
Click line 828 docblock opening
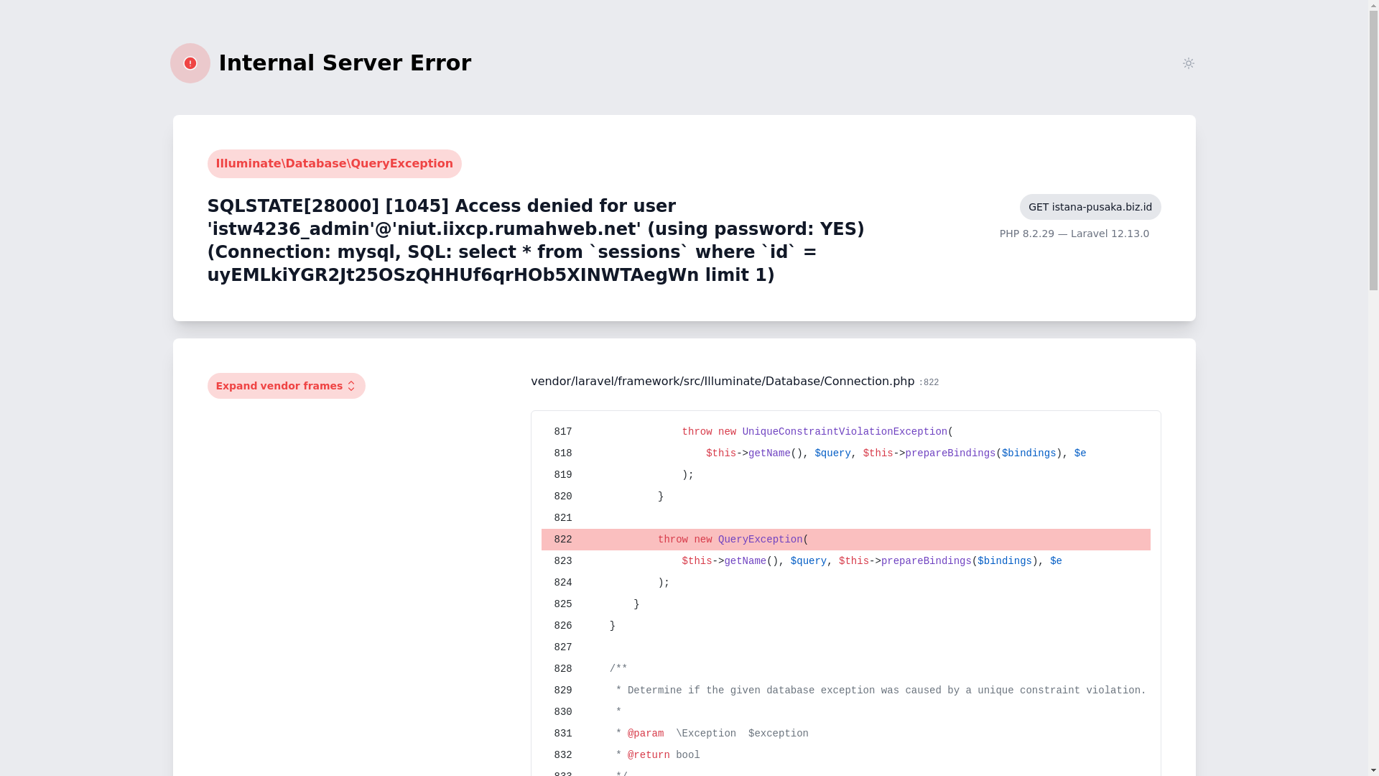[x=845, y=669]
